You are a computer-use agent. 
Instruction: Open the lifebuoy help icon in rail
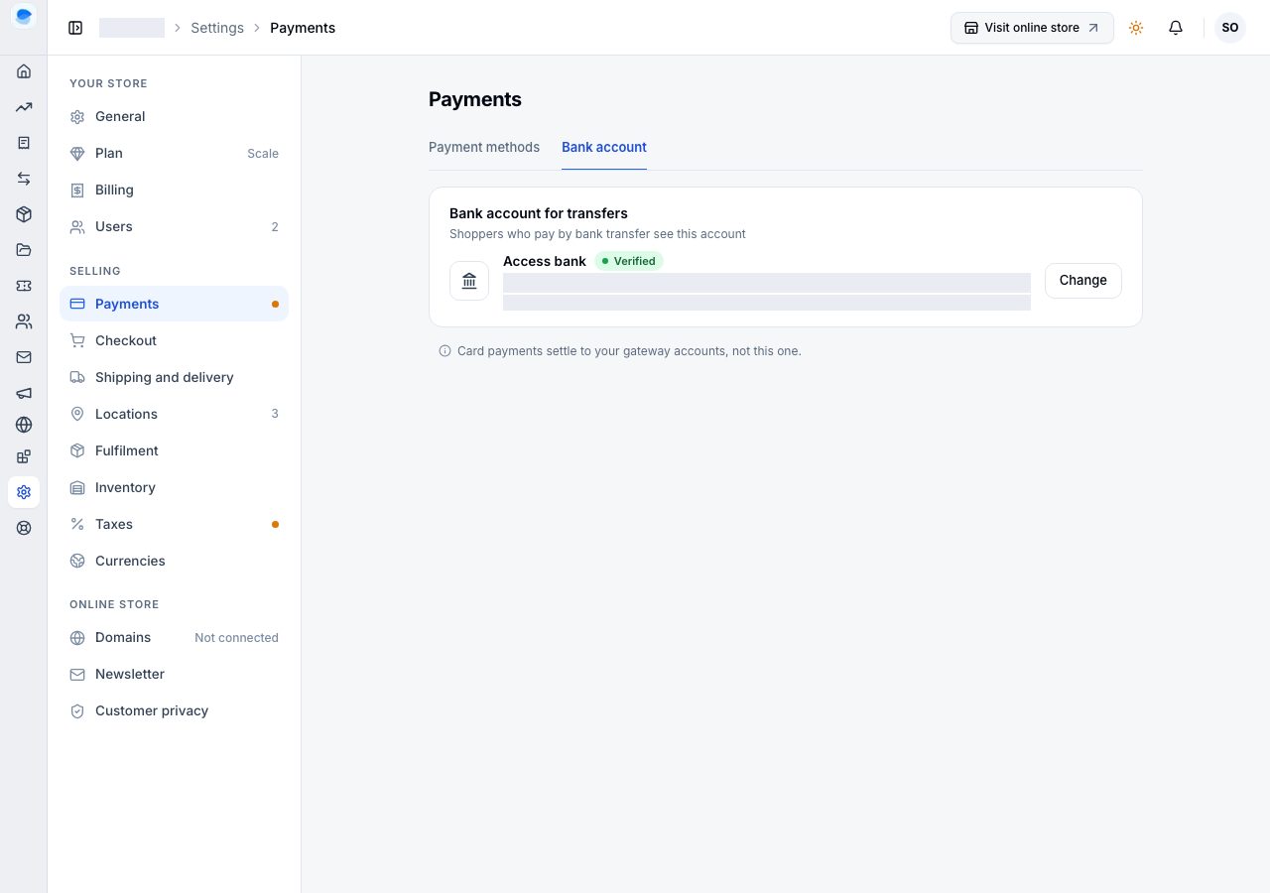[24, 528]
